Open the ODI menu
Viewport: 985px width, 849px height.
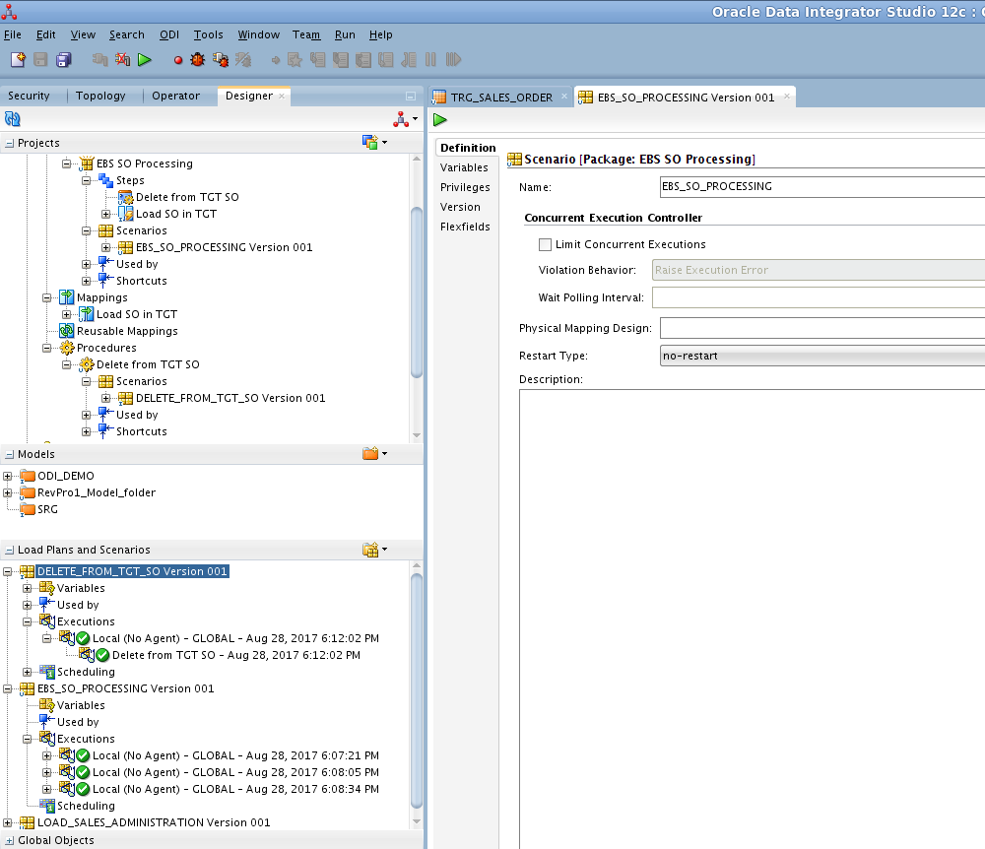coord(169,35)
